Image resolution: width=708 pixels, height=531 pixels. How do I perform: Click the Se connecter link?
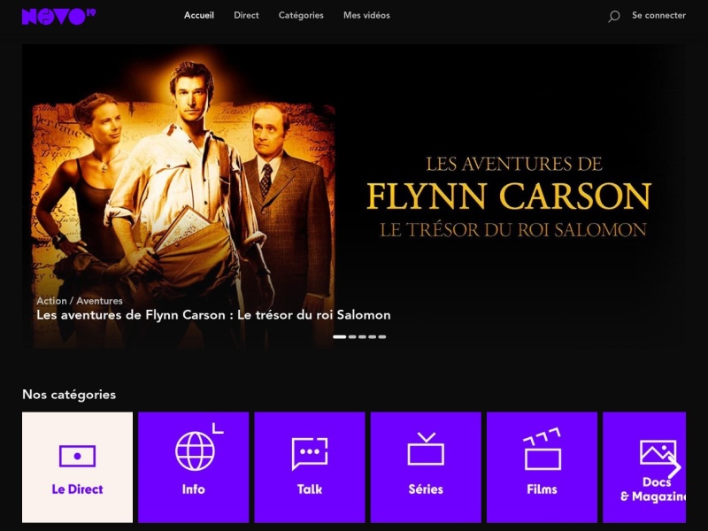[x=658, y=15]
